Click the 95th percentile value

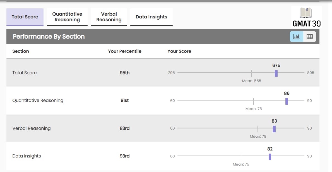pos(125,73)
